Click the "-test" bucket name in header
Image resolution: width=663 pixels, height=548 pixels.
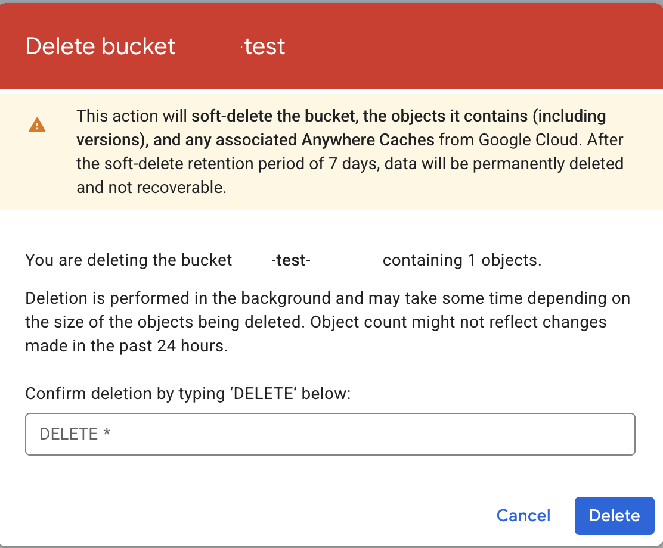265,46
